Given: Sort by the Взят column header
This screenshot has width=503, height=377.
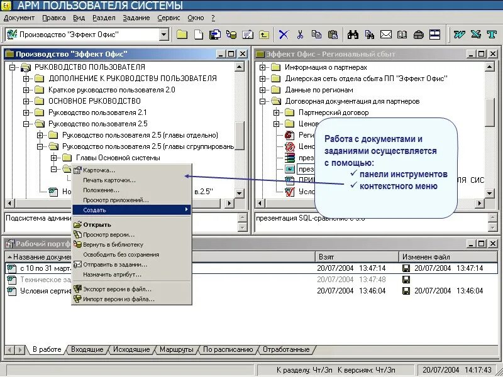Looking at the screenshot, I should (x=357, y=257).
